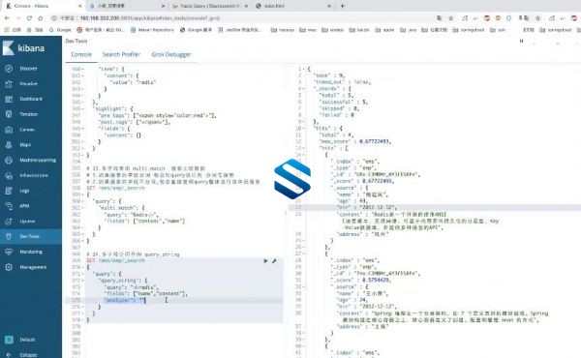The image size is (581, 358).
Task: Click "fields": ["name","content"] on line 374
Action: tap(145, 293)
